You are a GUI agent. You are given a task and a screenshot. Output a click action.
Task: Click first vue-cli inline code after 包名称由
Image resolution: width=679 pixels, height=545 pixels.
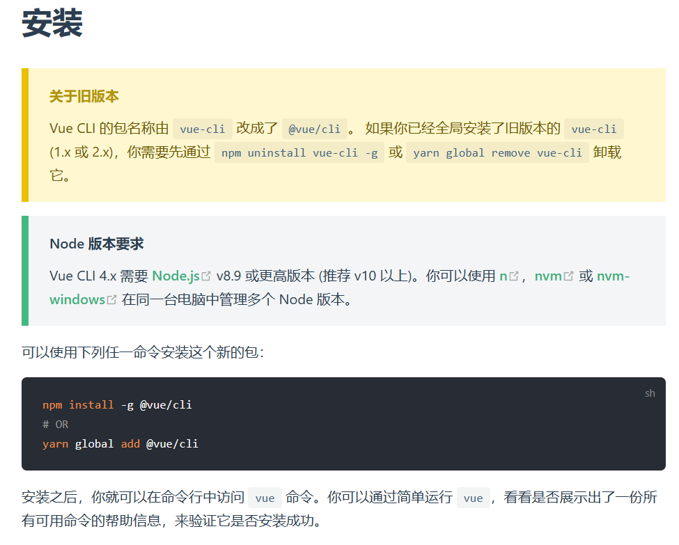(203, 129)
